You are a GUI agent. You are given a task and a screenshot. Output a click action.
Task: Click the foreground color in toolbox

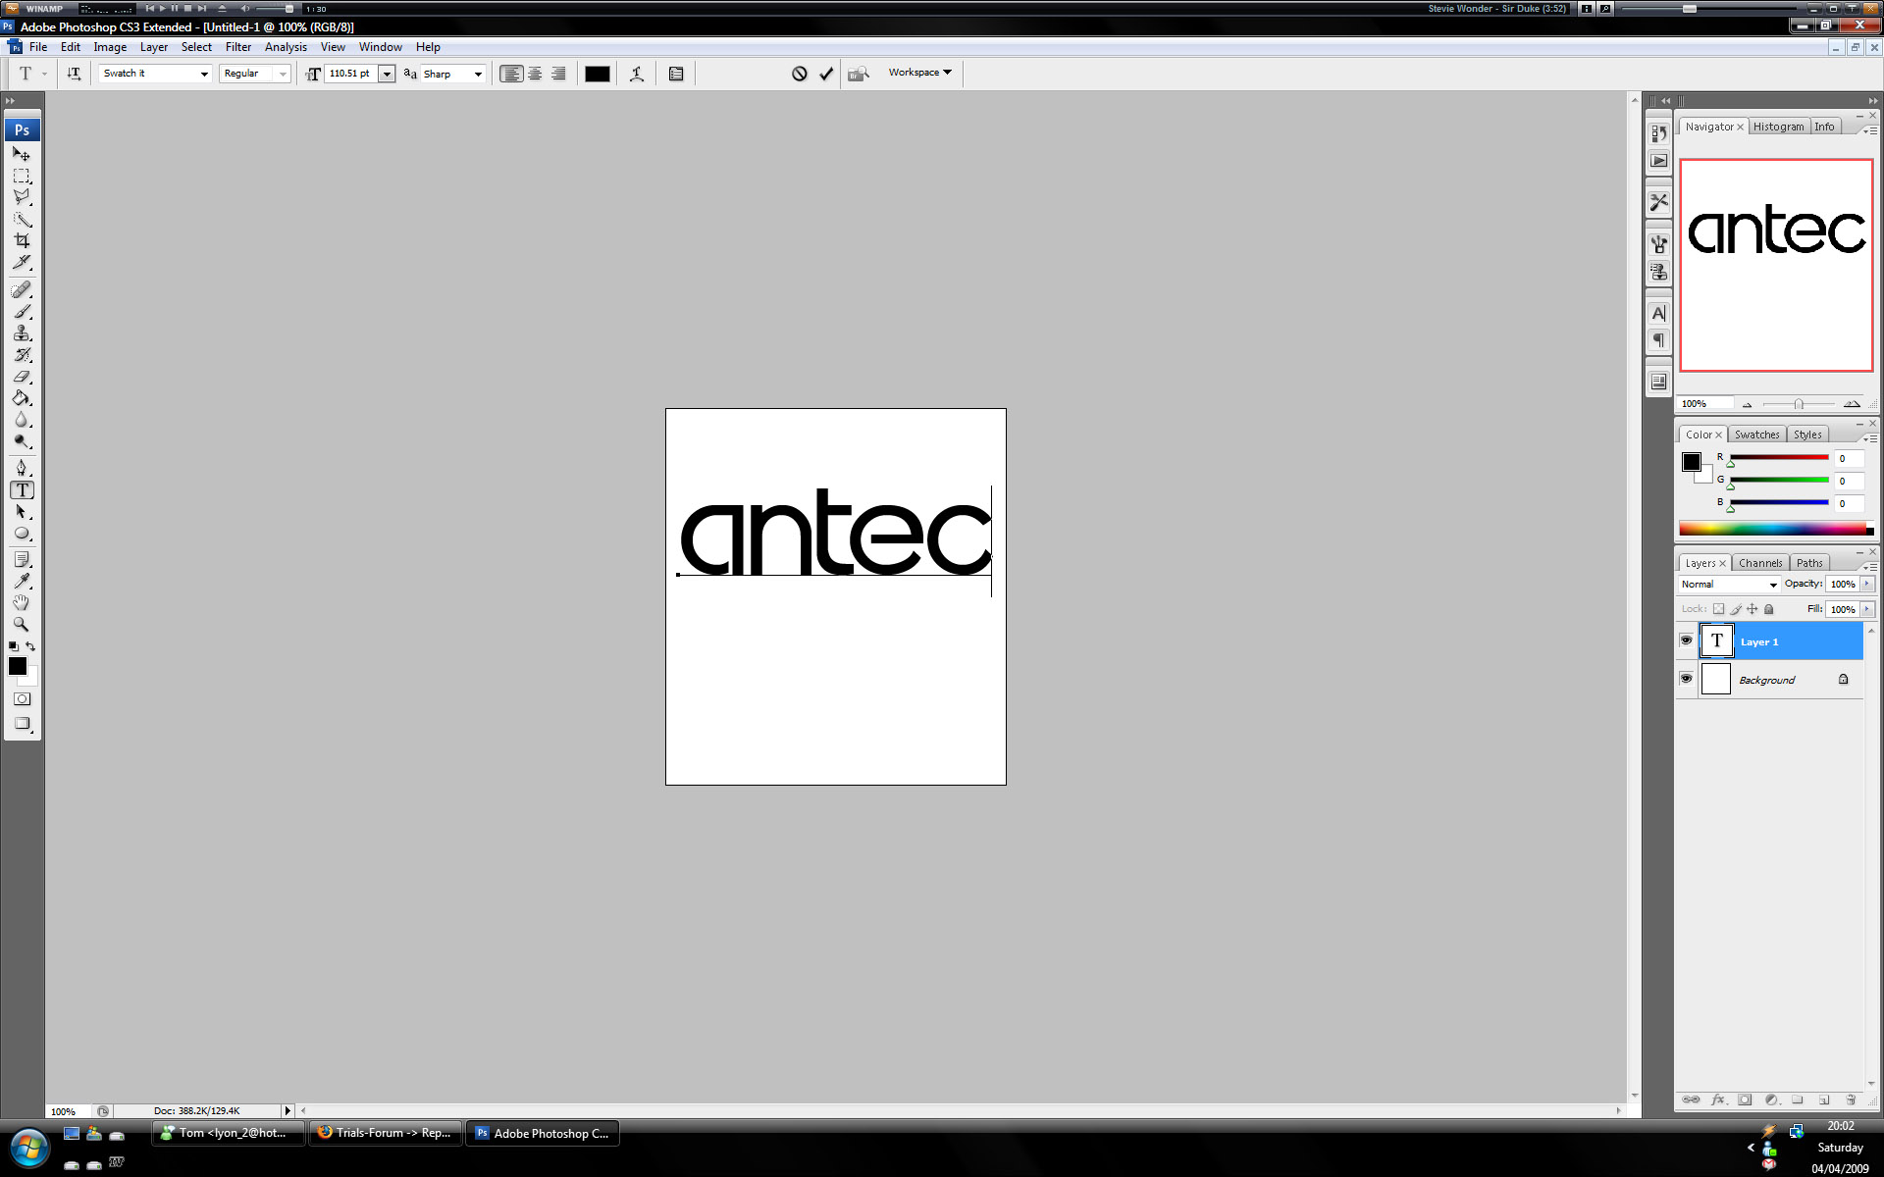pyautogui.click(x=18, y=666)
